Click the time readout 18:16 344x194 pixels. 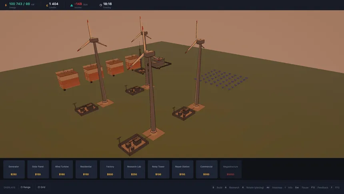[x=108, y=4]
